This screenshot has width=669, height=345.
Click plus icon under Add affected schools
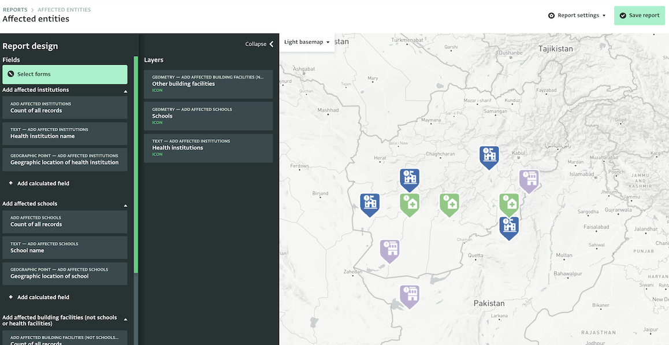tap(10, 297)
